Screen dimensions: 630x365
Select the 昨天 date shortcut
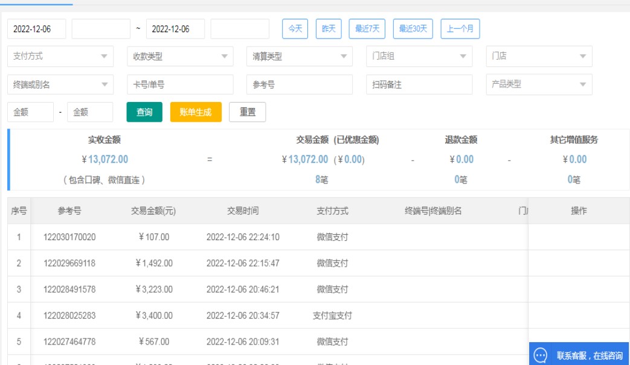tap(329, 28)
